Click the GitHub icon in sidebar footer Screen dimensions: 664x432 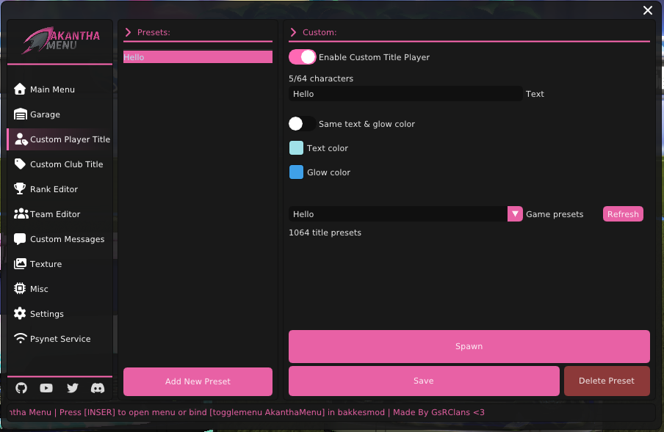21,388
